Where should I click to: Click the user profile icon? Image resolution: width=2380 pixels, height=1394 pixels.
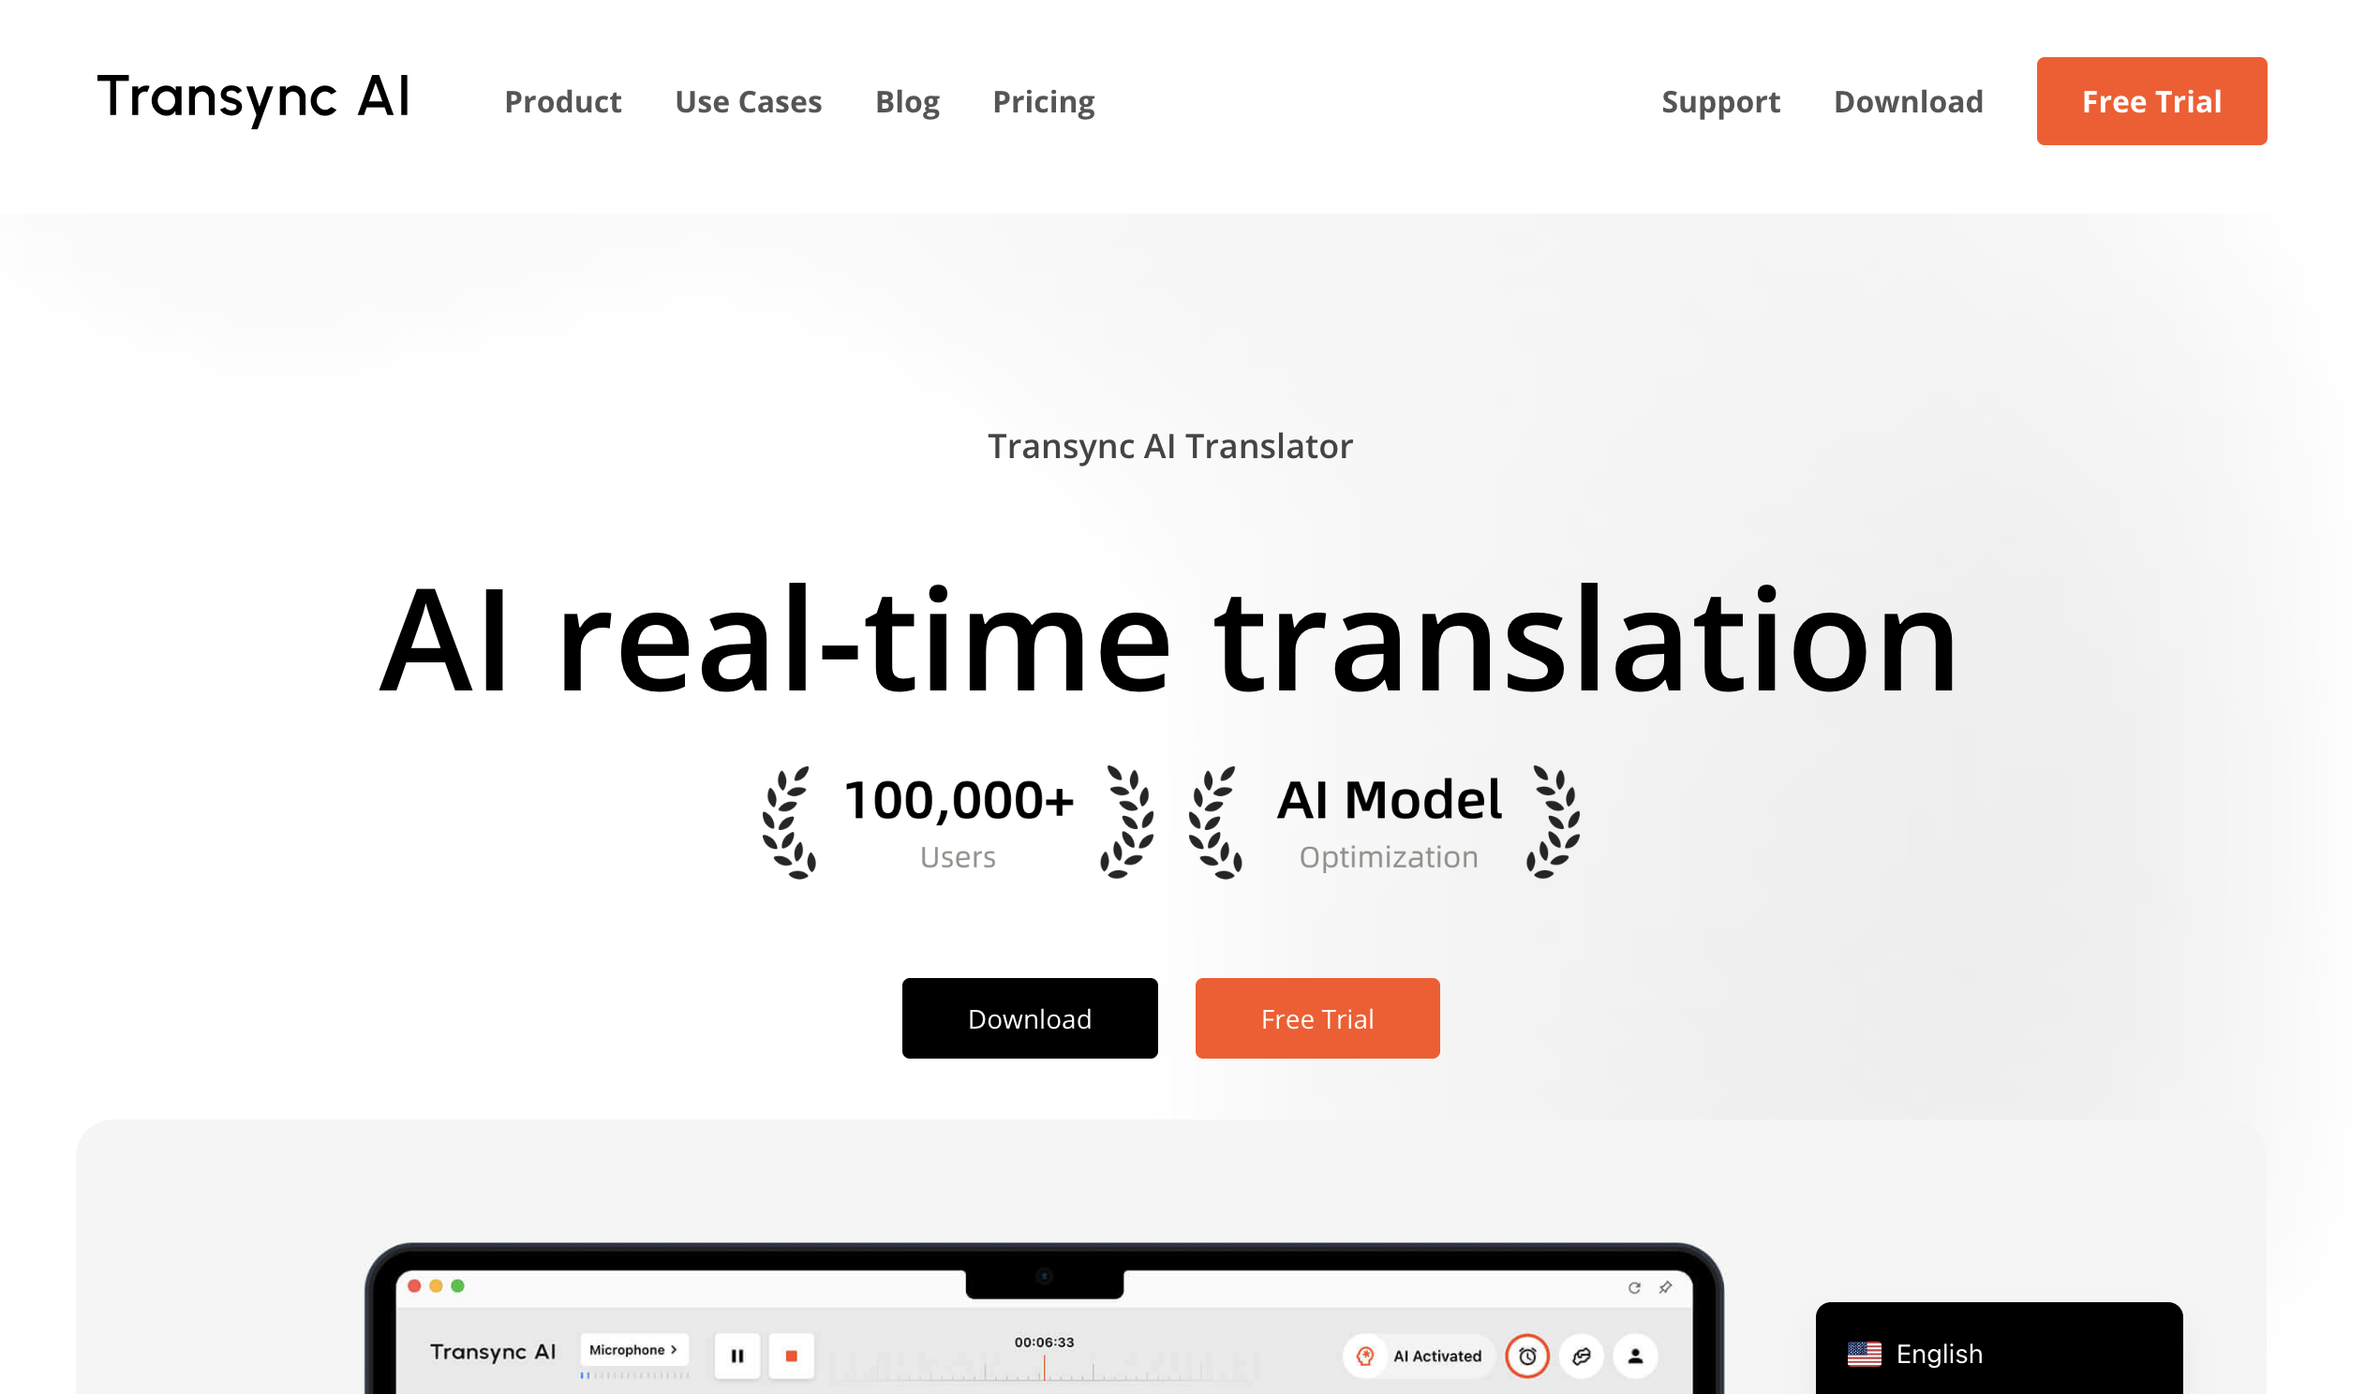(x=1634, y=1356)
